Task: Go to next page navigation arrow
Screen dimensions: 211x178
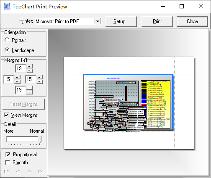Action: (x=29, y=172)
